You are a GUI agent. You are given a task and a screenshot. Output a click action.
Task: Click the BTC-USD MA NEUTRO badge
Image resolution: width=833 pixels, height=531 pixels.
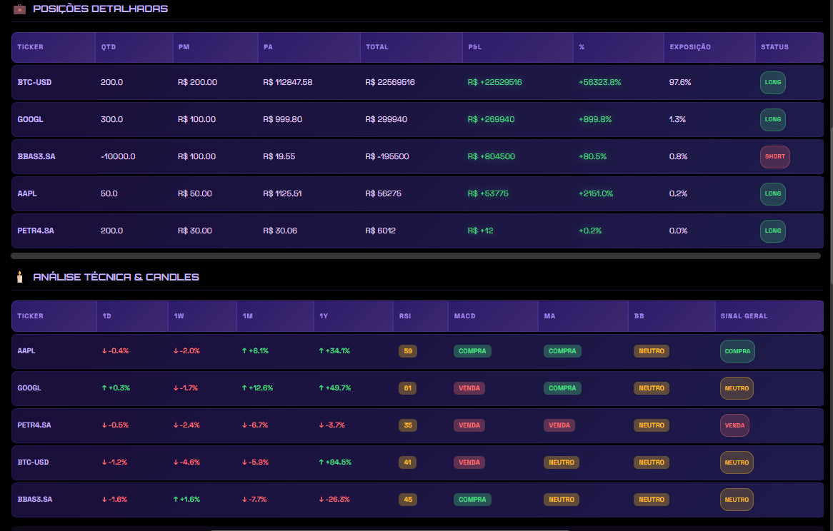562,462
